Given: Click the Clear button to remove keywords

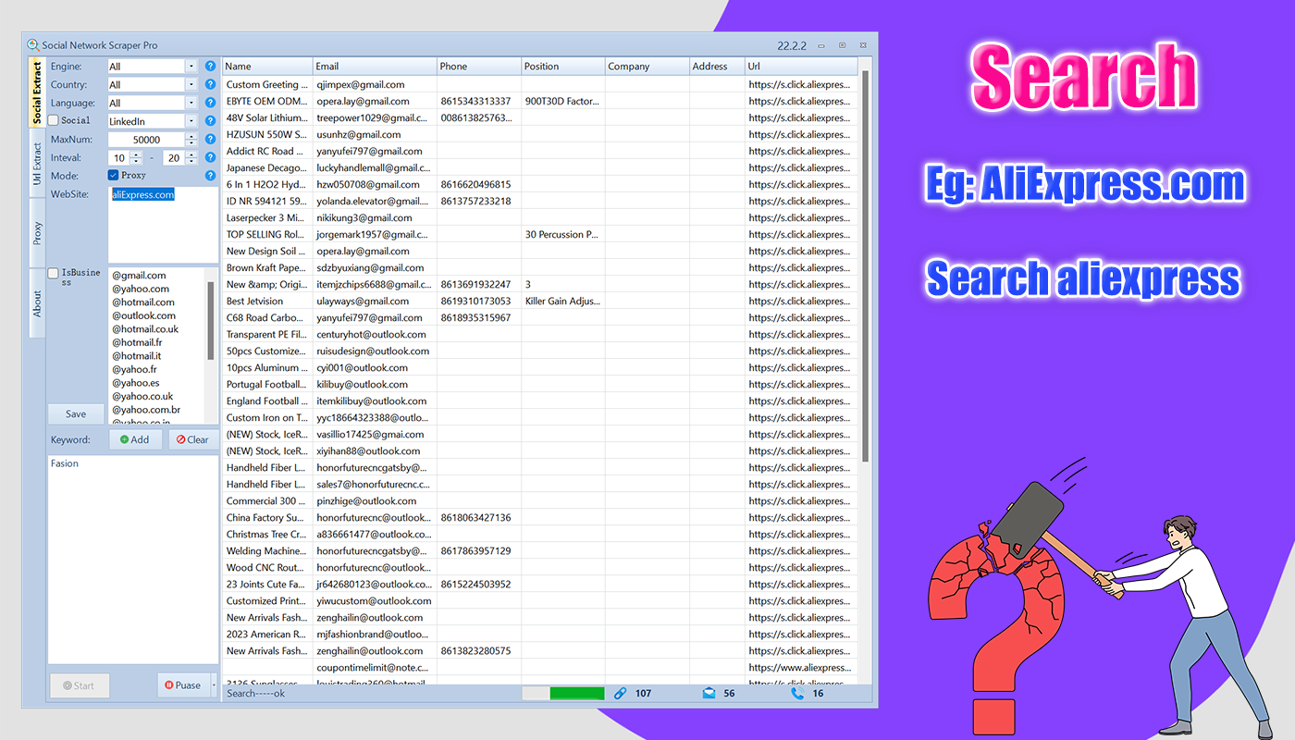Looking at the screenshot, I should [x=192, y=439].
